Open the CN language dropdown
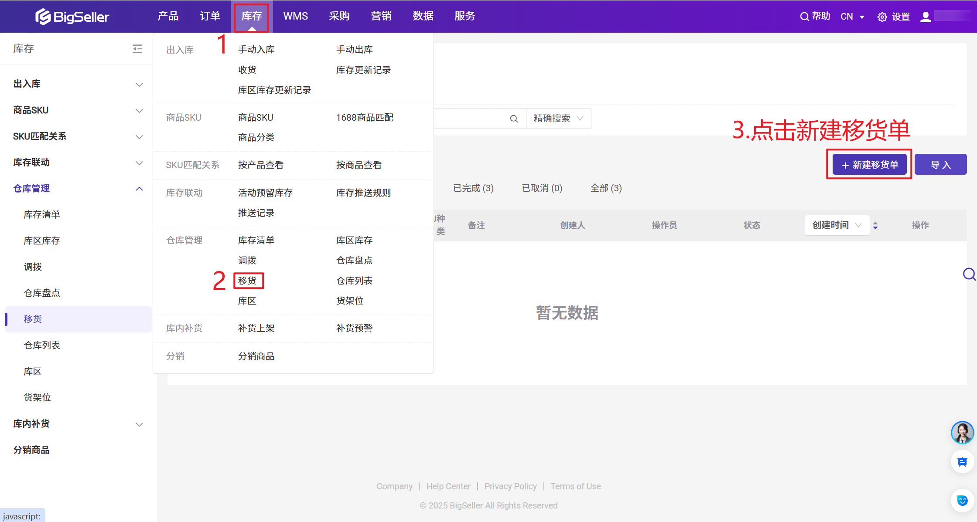Screen dimensions: 977x522 click(853, 17)
